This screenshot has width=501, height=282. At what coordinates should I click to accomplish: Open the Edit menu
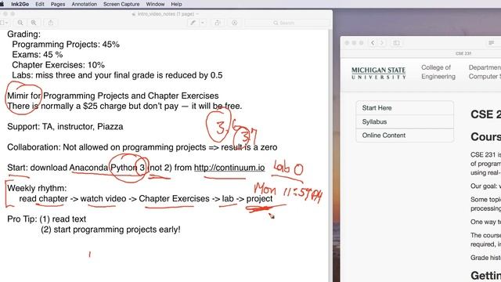[40, 4]
